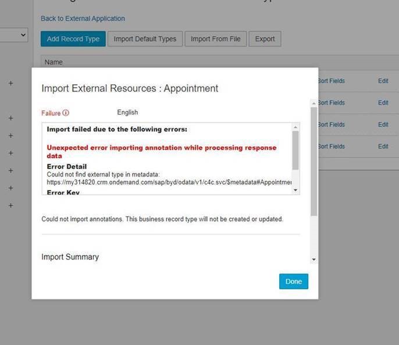The height and width of the screenshot is (345, 399).
Task: Click the error details scrollbar thumb
Action: [x=295, y=150]
